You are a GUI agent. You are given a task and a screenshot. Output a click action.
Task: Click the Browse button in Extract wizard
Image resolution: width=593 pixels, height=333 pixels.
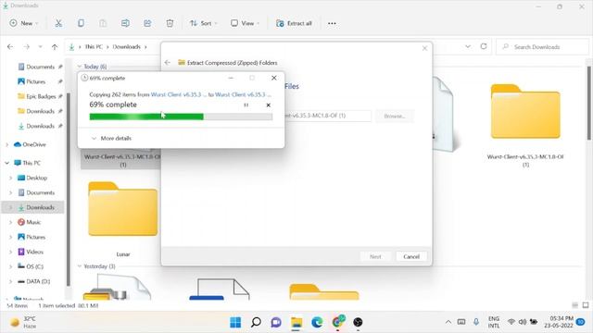pyautogui.click(x=395, y=116)
